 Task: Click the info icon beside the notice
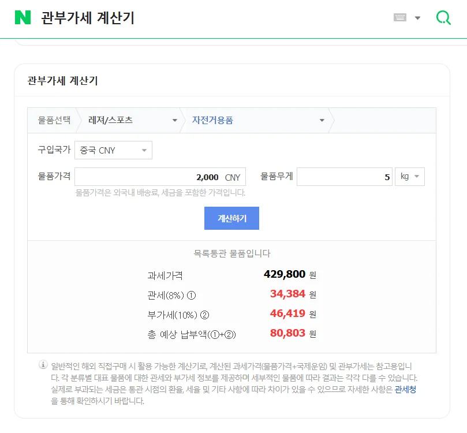pos(43,365)
